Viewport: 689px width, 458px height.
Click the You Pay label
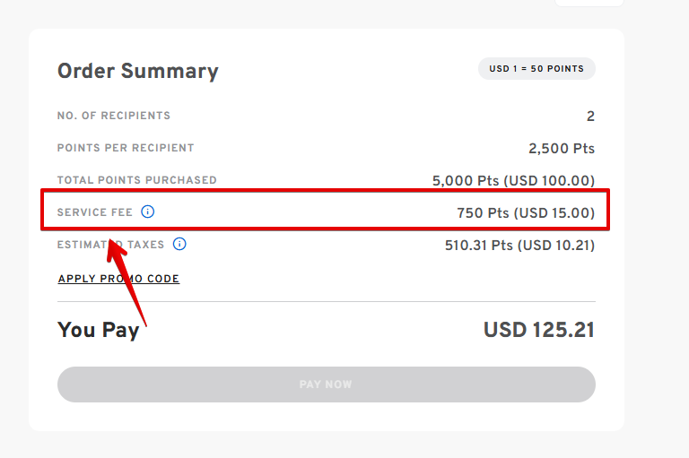[x=98, y=330]
